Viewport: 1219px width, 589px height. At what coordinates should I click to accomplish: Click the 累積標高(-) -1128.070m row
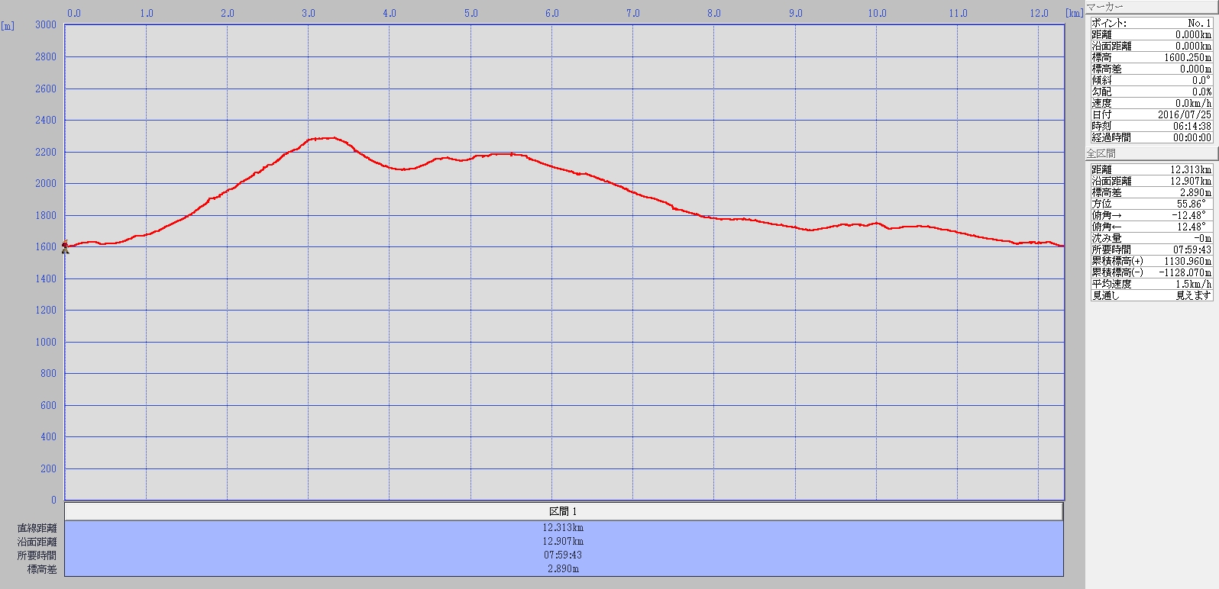click(1151, 272)
